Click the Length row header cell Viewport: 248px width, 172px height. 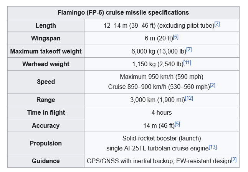pos(46,25)
